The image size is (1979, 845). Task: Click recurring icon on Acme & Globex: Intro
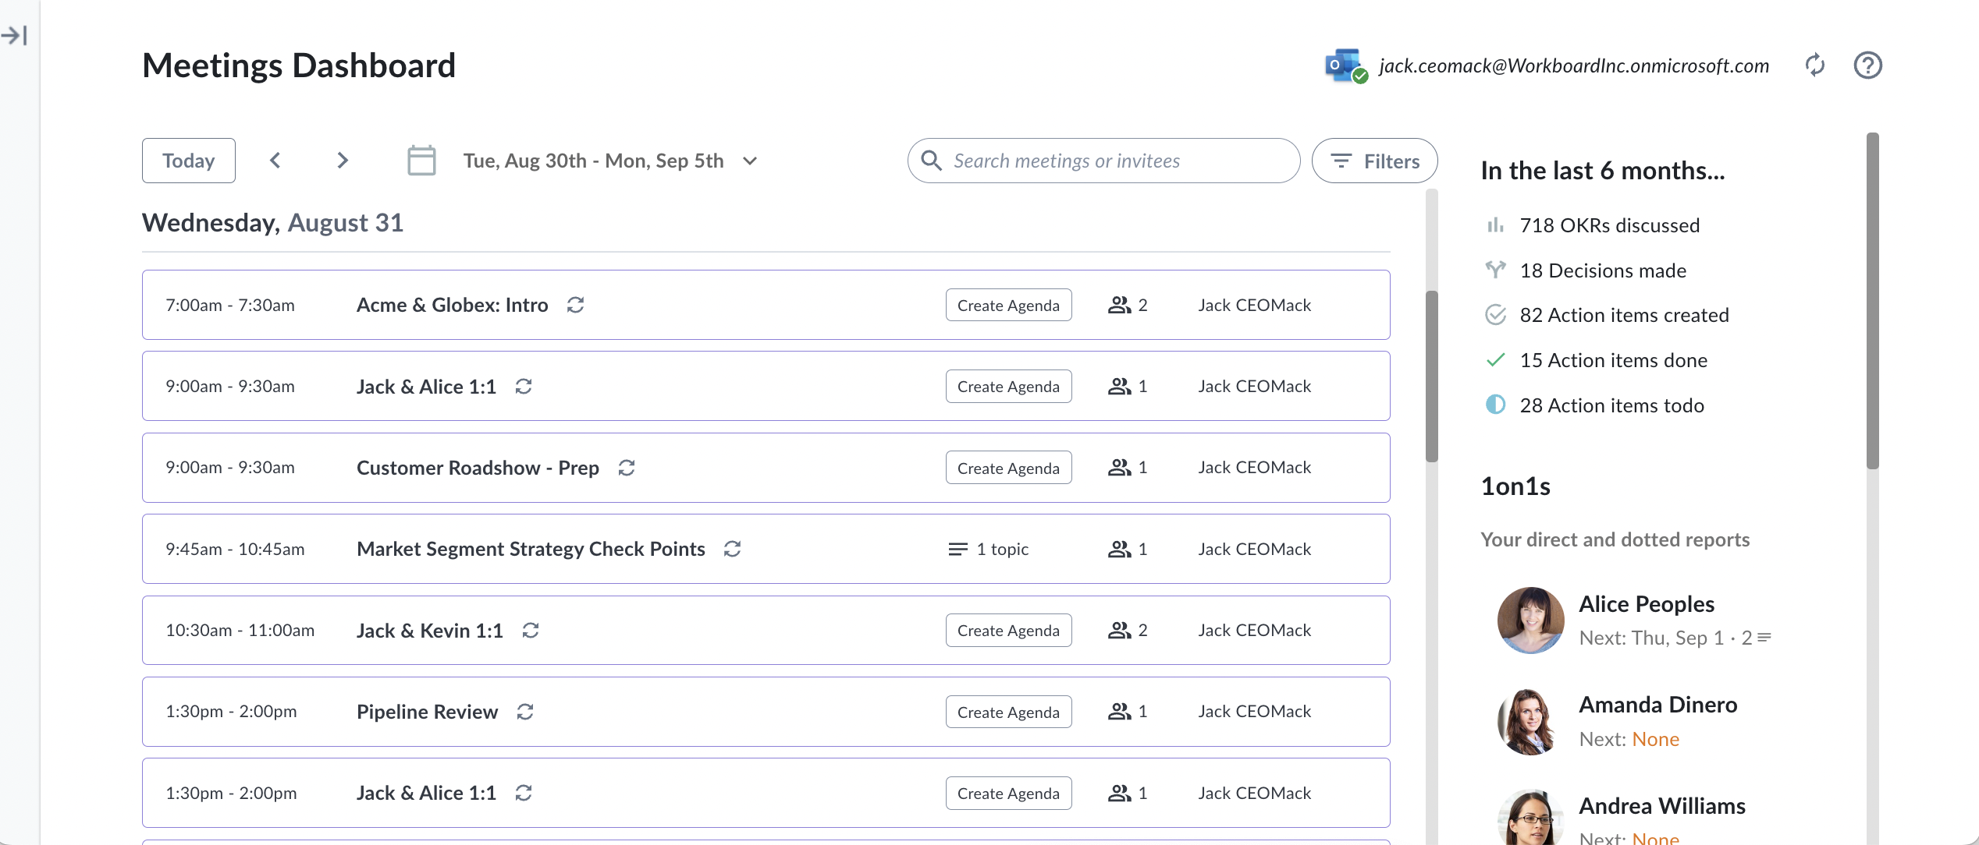click(x=576, y=305)
